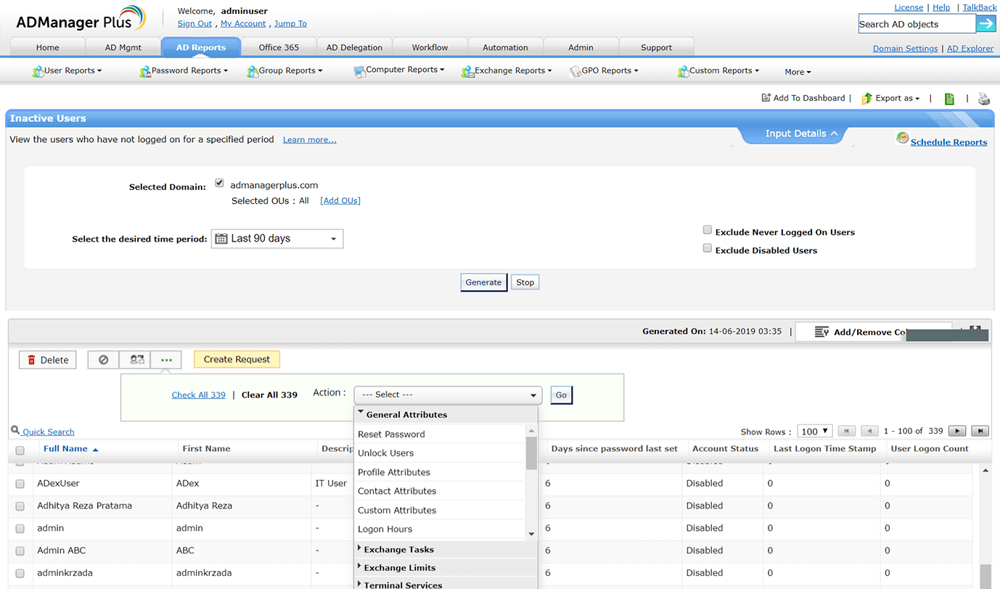Enable Exclude Disabled Users checkbox
The width and height of the screenshot is (1000, 589).
coord(707,249)
